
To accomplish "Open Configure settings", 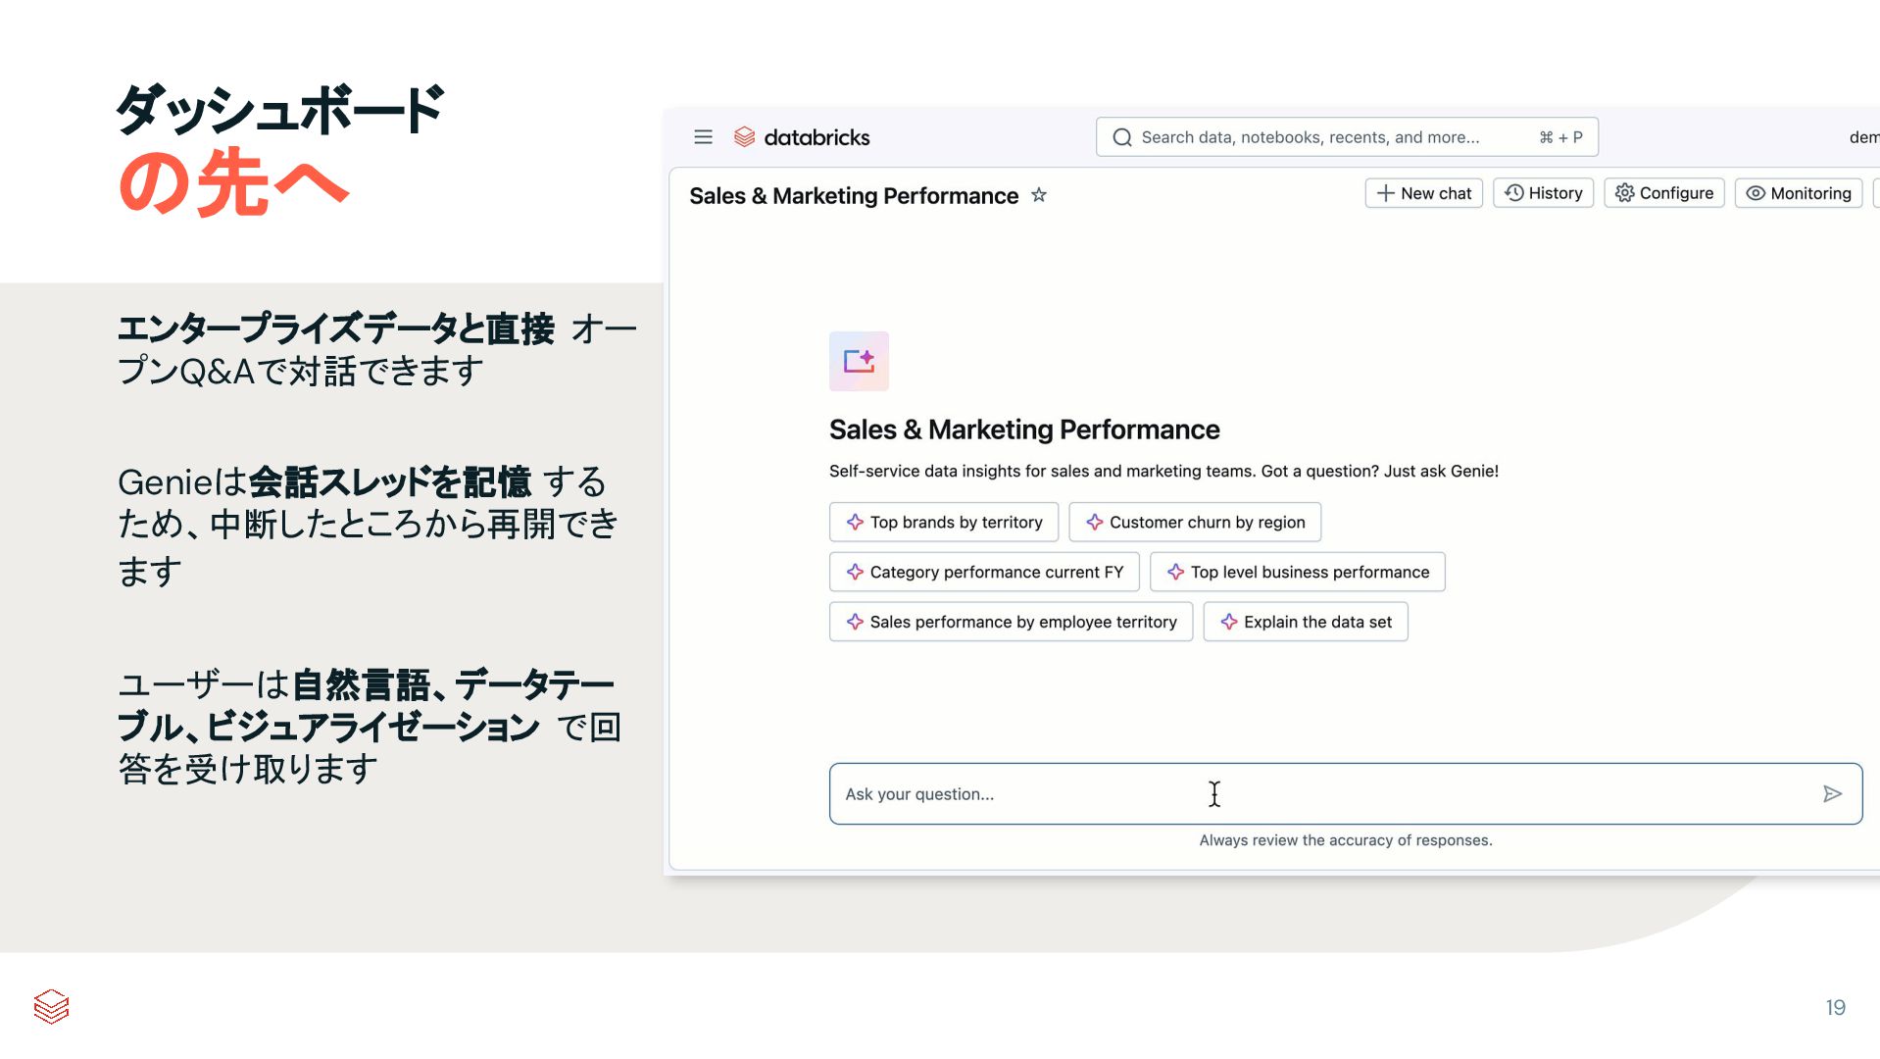I will pyautogui.click(x=1664, y=193).
